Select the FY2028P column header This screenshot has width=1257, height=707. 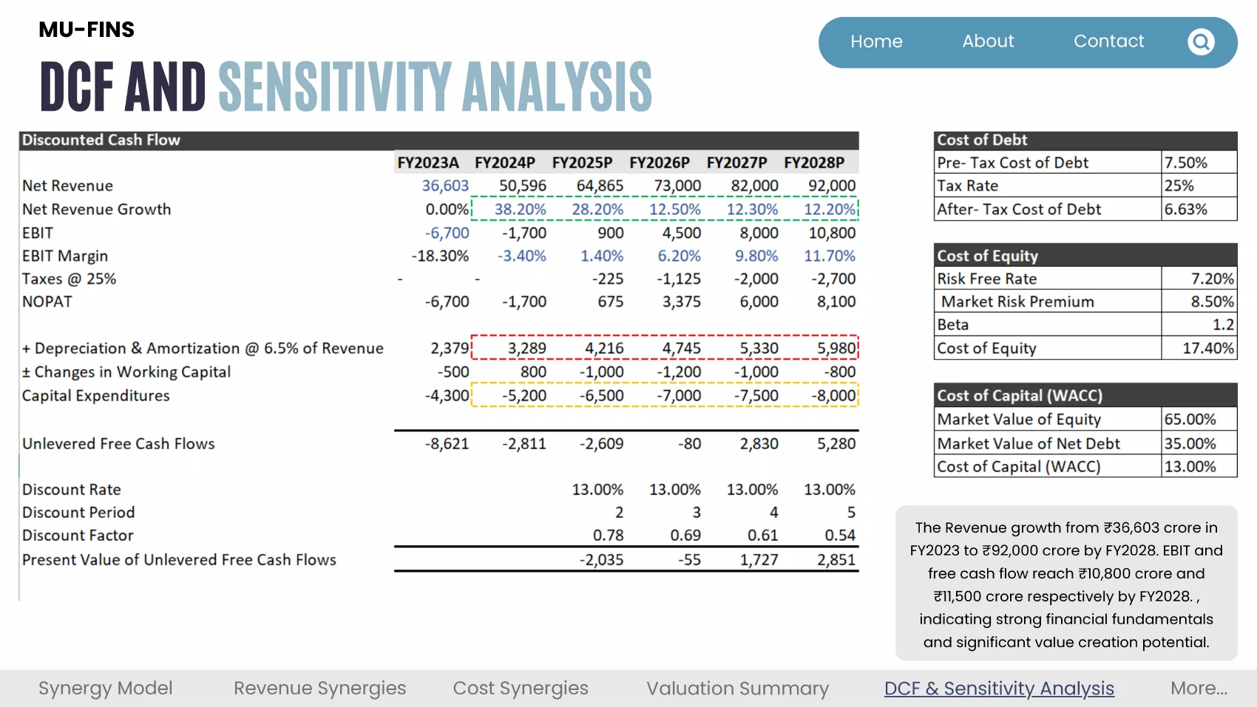click(x=814, y=163)
